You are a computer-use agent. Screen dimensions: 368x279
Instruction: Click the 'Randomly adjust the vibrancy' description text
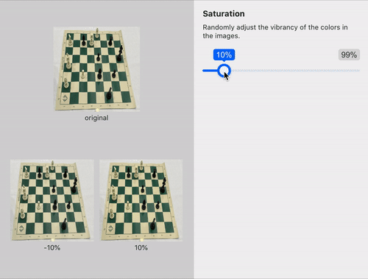[x=275, y=32]
